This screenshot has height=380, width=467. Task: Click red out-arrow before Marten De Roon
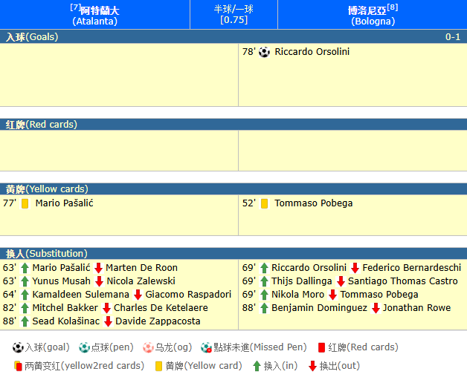pos(98,268)
